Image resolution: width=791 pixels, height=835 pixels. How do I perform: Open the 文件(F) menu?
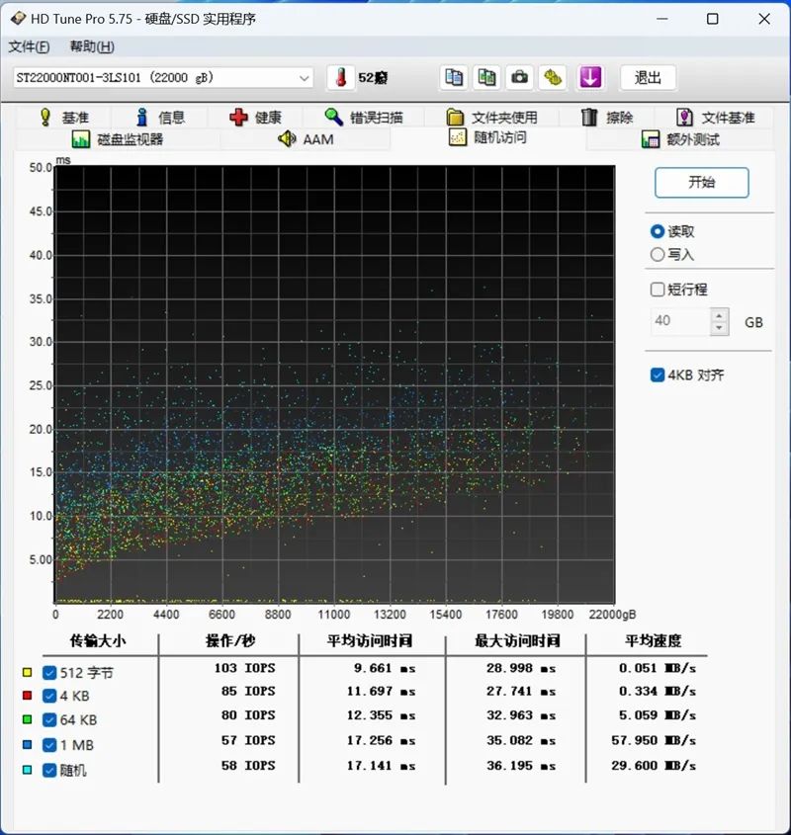click(x=28, y=46)
